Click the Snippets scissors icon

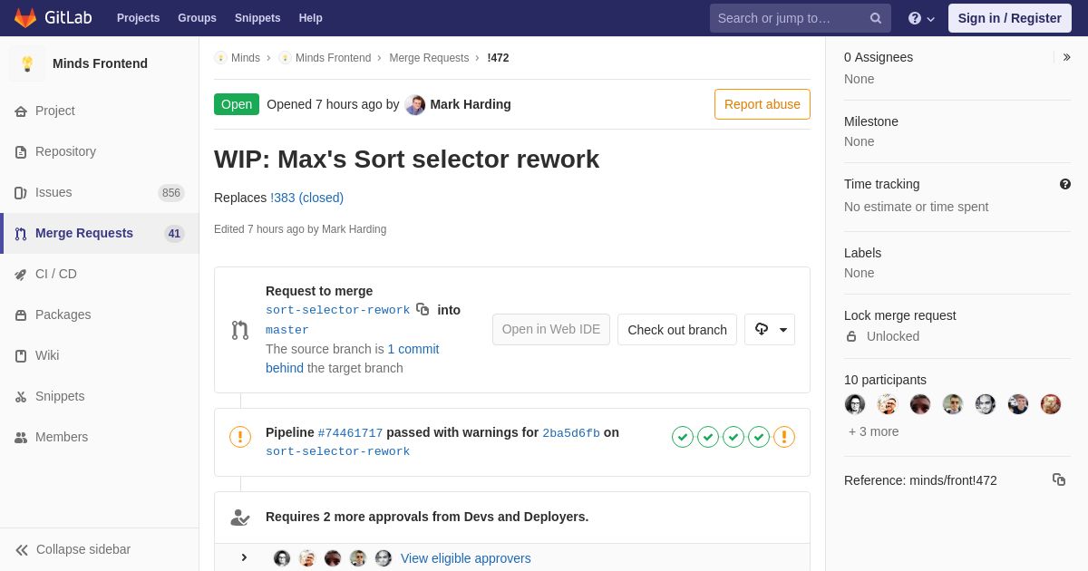click(x=21, y=397)
